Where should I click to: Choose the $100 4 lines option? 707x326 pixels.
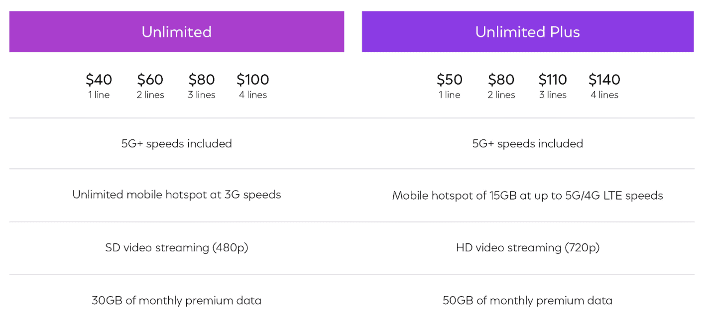253,80
